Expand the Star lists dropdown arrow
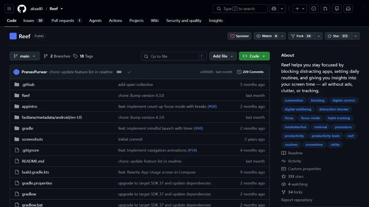Viewport: 369px width, 207px height. pos(355,36)
